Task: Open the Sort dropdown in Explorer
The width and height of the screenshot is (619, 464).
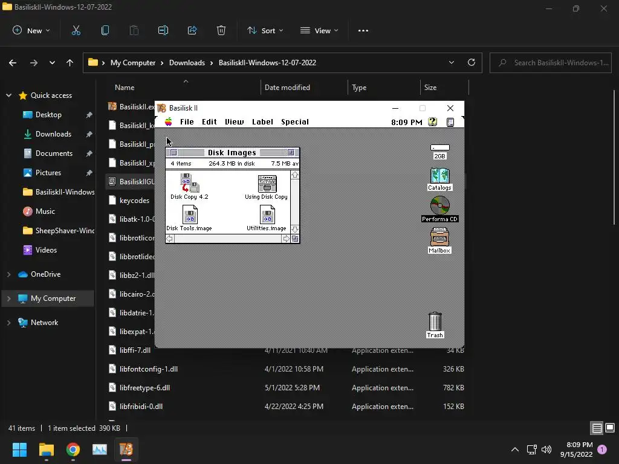Action: click(x=265, y=30)
